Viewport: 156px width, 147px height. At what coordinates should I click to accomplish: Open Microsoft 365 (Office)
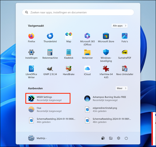(87, 39)
